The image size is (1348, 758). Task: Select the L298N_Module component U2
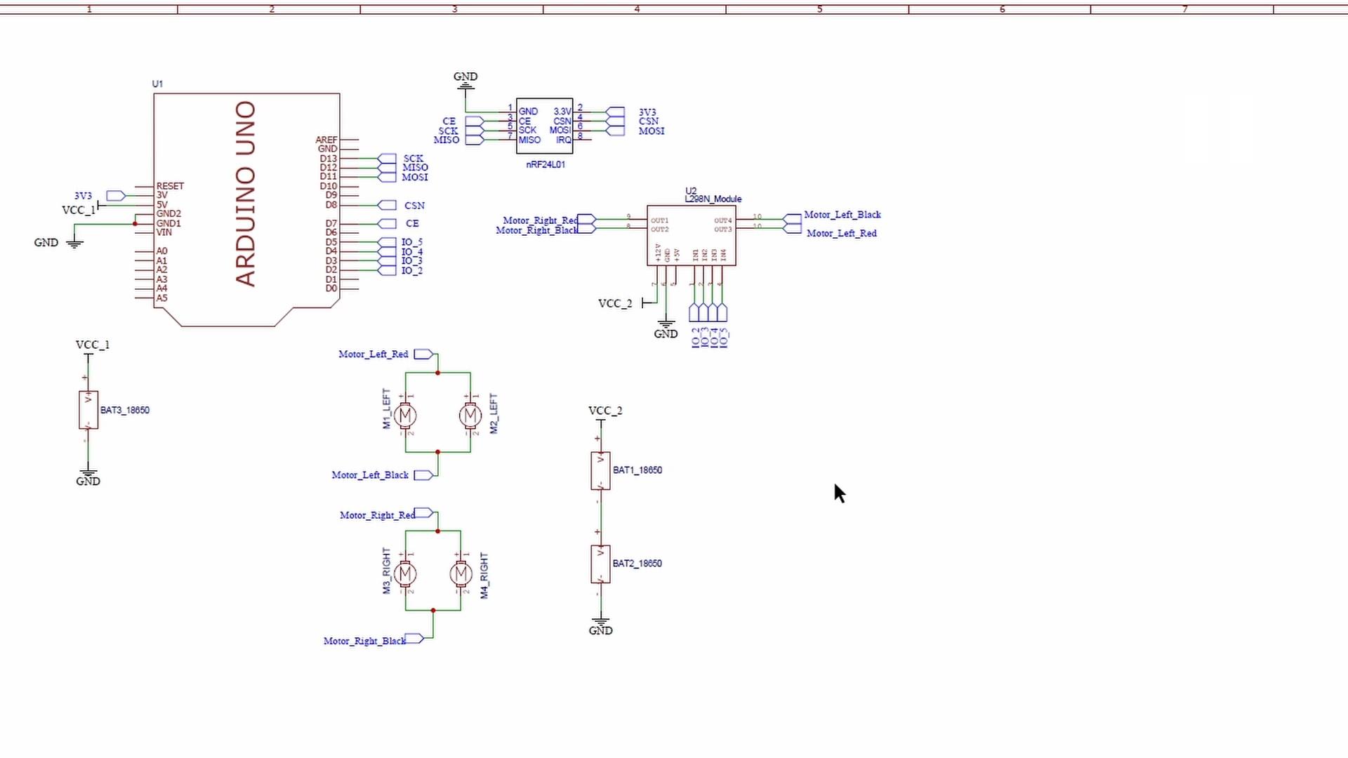click(x=692, y=235)
